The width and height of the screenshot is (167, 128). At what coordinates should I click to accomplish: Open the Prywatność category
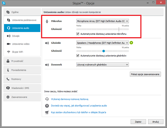click(22, 61)
